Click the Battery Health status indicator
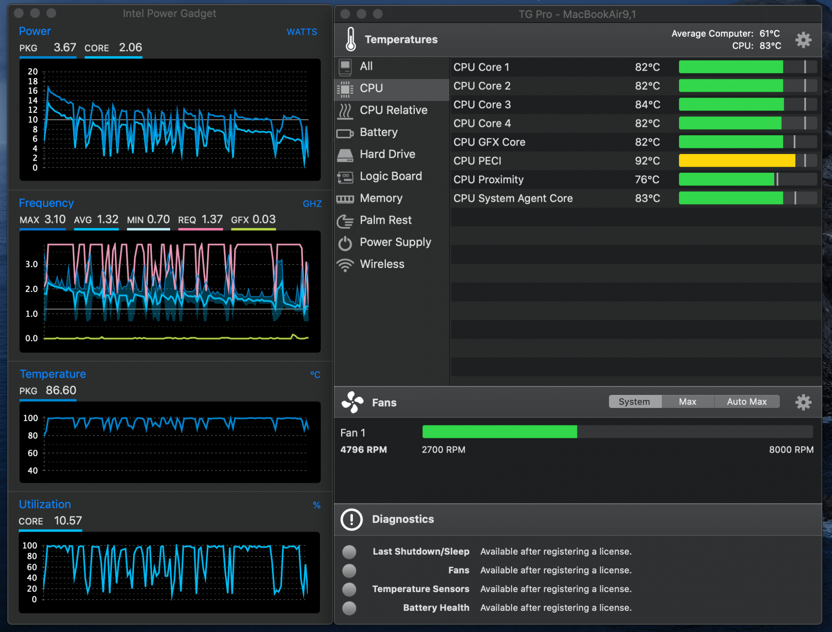 point(349,608)
